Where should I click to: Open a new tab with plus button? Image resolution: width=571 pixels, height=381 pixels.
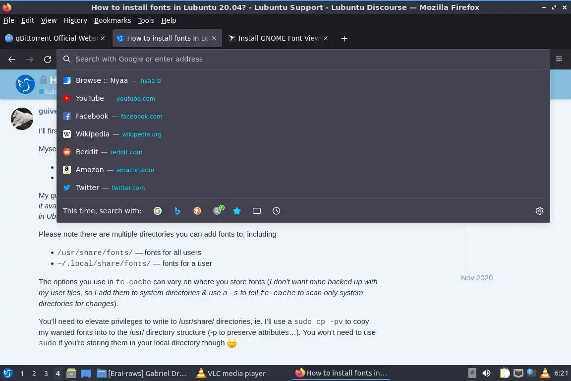pyautogui.click(x=344, y=38)
